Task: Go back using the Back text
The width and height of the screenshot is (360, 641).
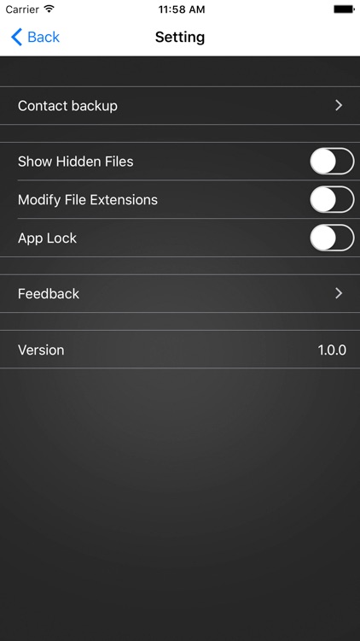Action: tap(44, 38)
